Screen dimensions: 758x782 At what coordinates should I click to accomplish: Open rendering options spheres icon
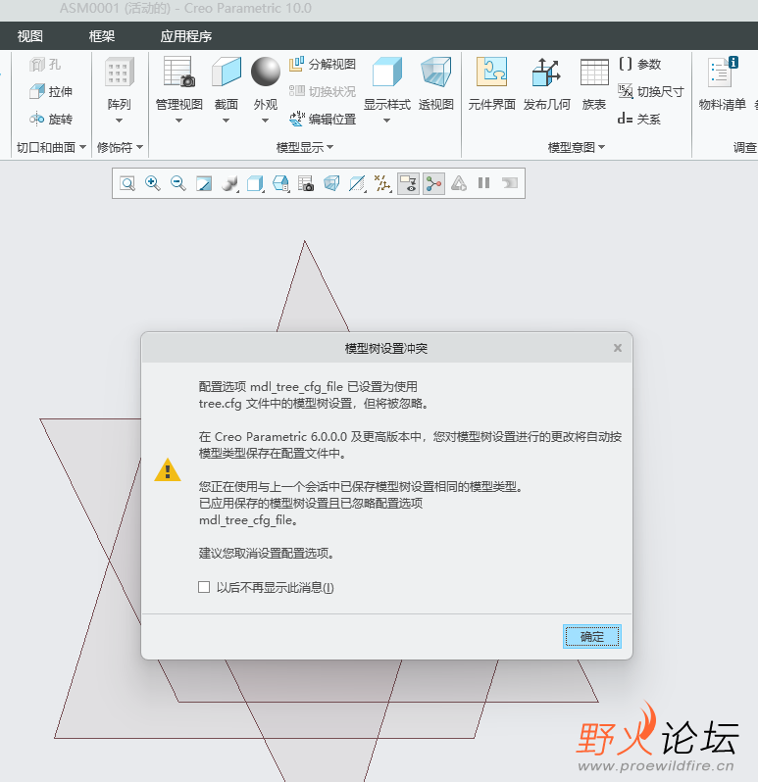pyautogui.click(x=229, y=183)
